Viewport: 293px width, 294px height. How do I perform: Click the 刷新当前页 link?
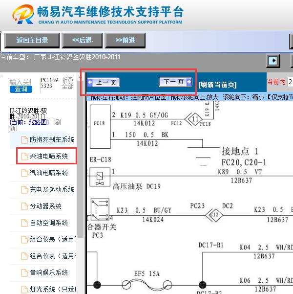click(217, 85)
